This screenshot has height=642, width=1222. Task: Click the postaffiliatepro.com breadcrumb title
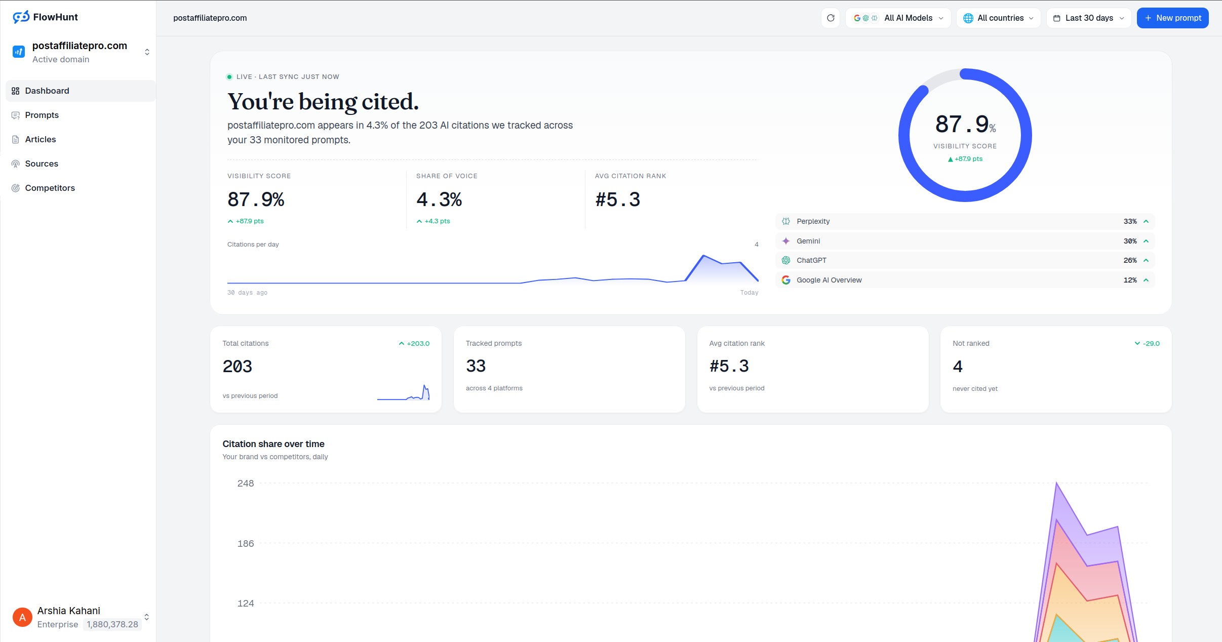tap(210, 18)
